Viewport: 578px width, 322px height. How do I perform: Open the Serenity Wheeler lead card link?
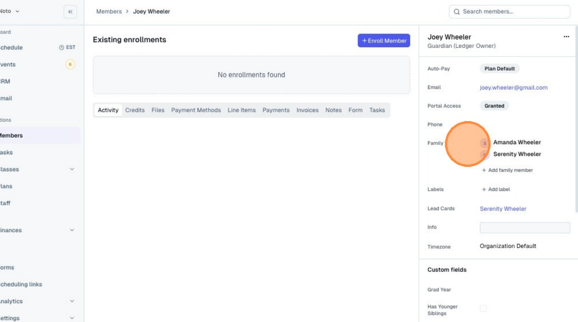(503, 209)
